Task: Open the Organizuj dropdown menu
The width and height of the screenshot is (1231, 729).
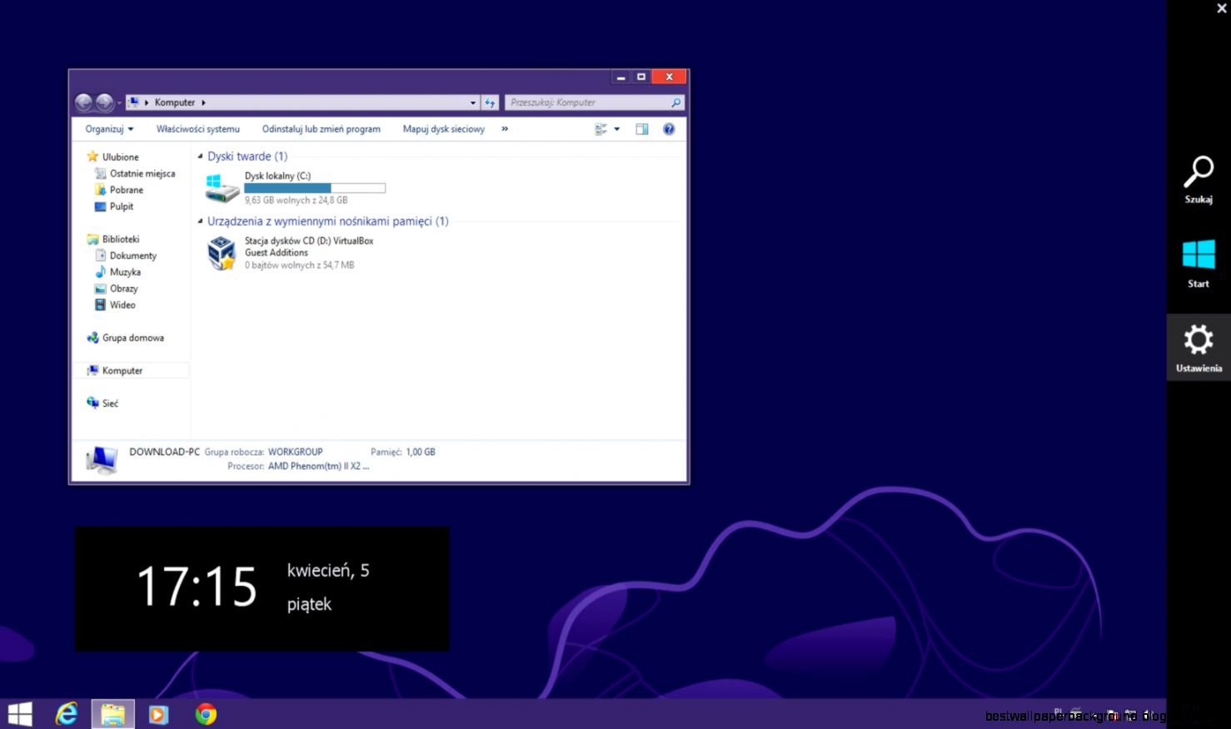Action: [109, 129]
